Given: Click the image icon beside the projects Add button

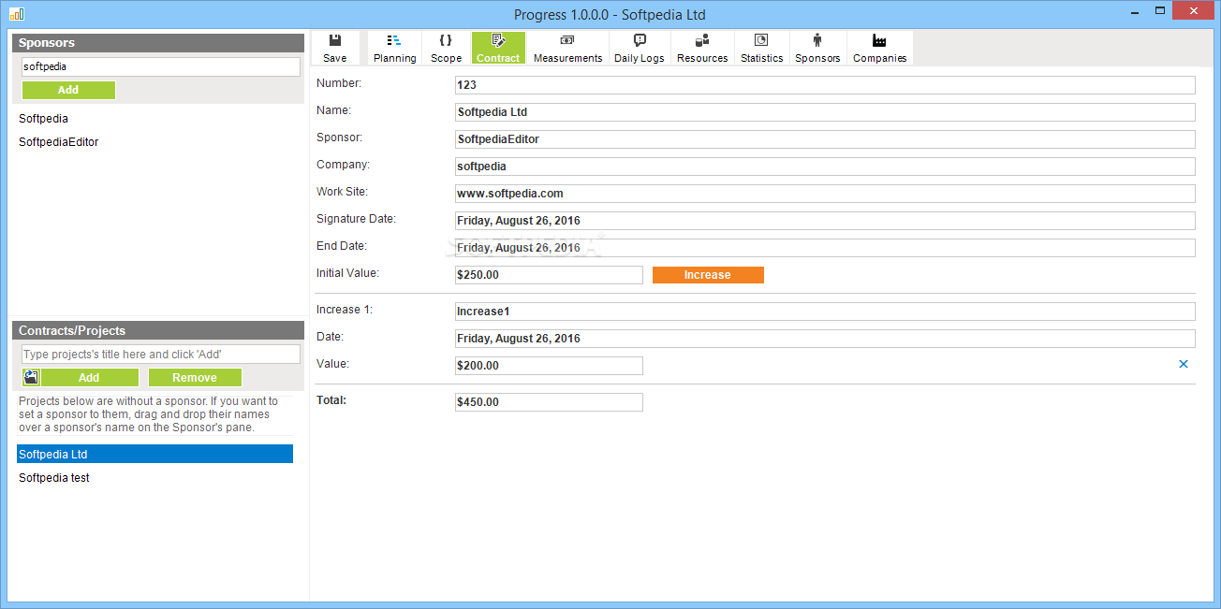Looking at the screenshot, I should [x=31, y=377].
